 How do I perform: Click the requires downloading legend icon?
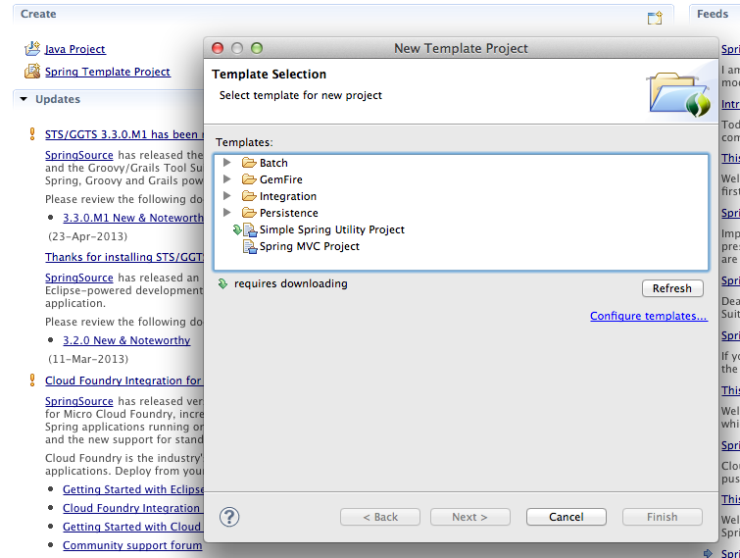click(222, 283)
